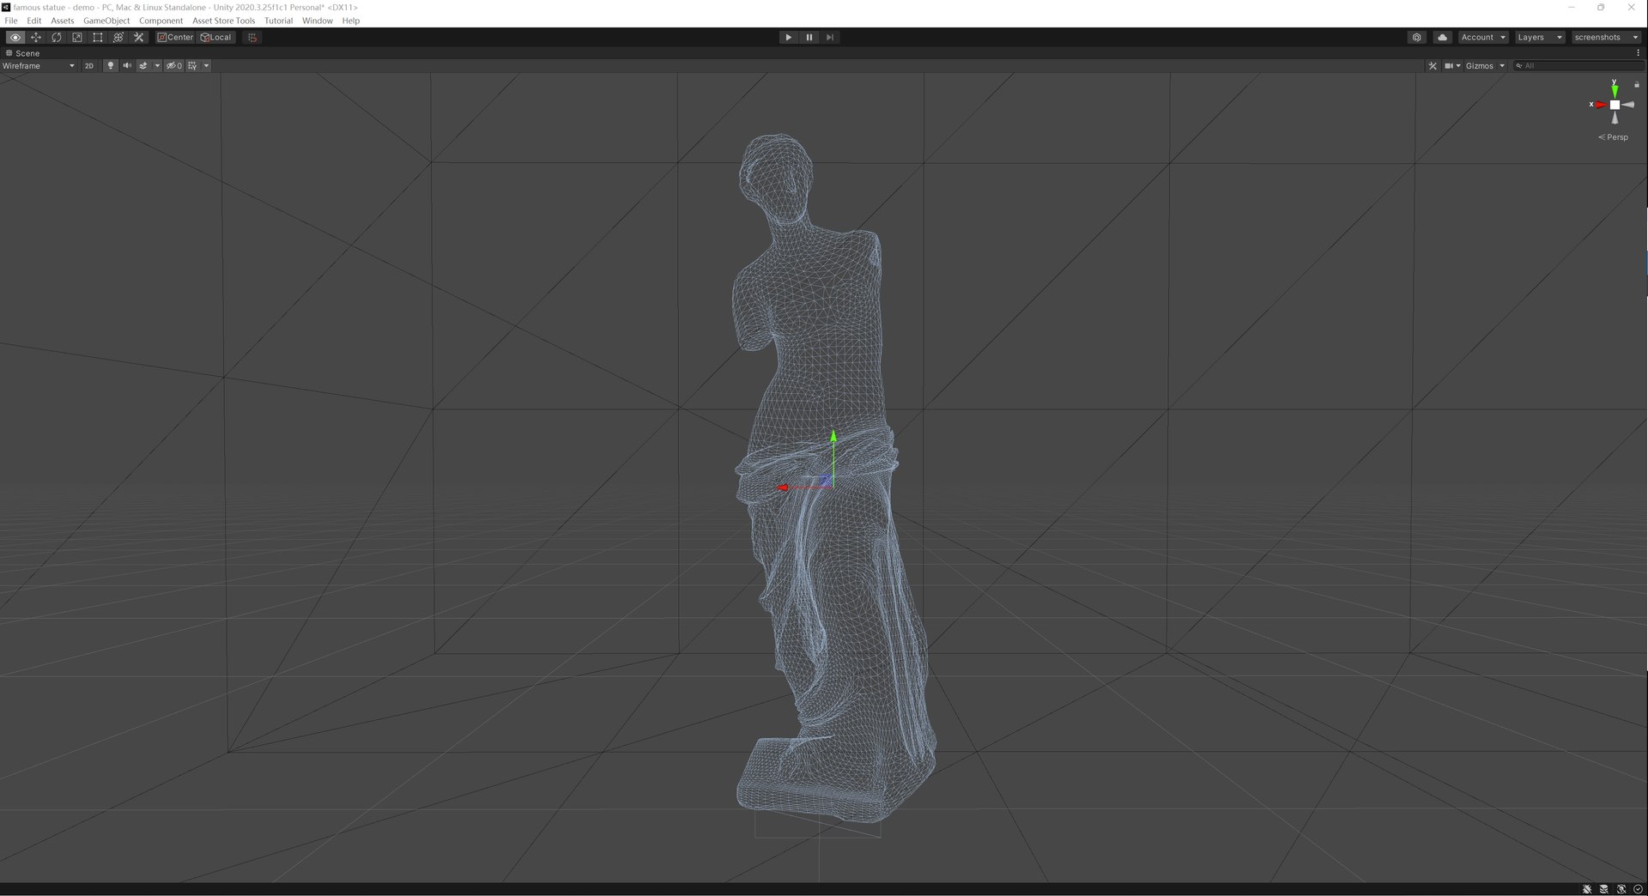Select the Move tool

coord(36,38)
